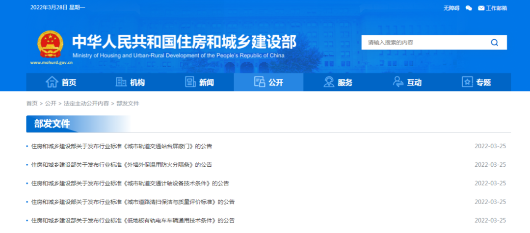Open the 机构 navigation tab

pos(130,82)
